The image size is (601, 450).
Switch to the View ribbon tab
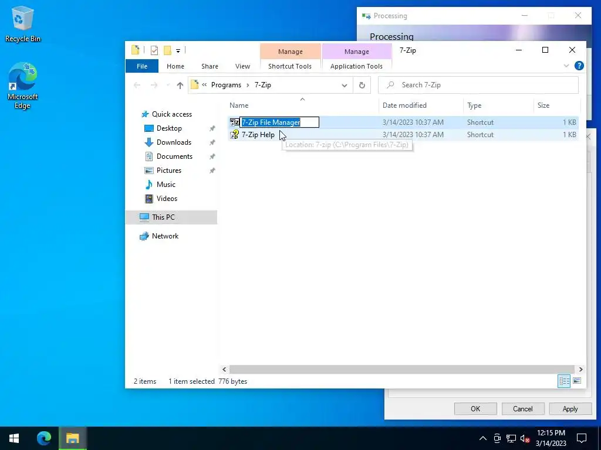click(x=242, y=66)
